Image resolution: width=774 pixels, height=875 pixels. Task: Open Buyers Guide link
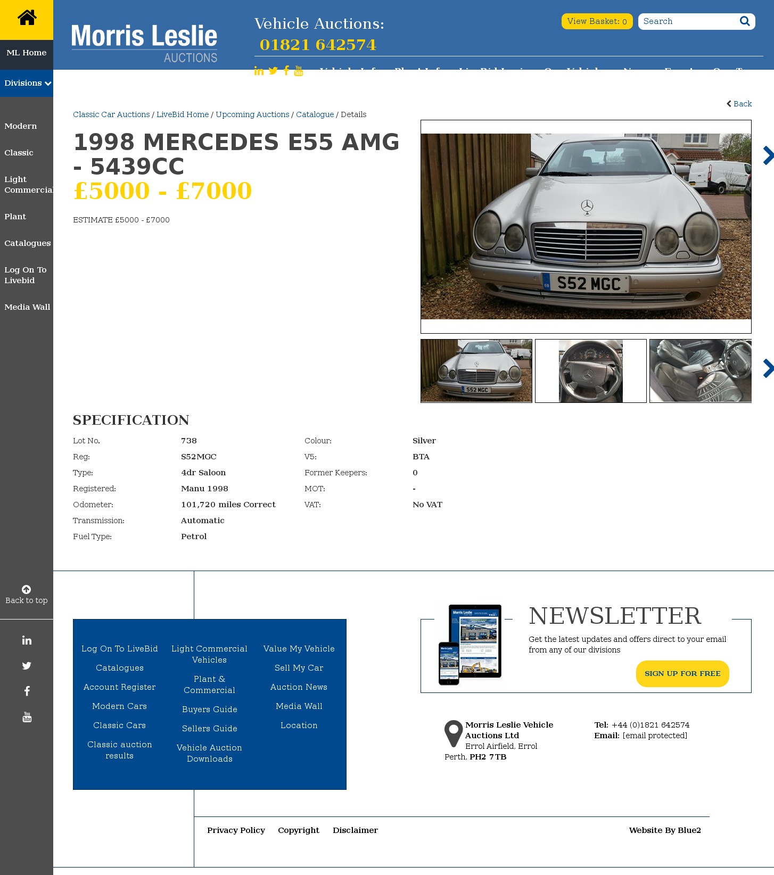(210, 709)
